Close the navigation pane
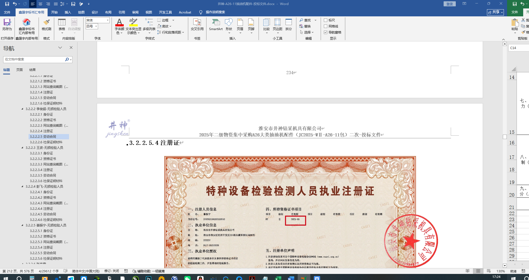The image size is (529, 280). pyautogui.click(x=71, y=48)
